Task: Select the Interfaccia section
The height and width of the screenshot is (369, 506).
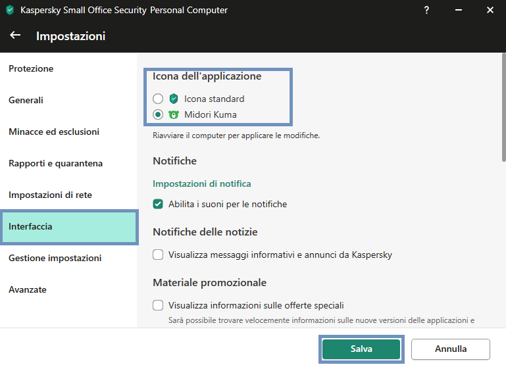Action: (68, 227)
